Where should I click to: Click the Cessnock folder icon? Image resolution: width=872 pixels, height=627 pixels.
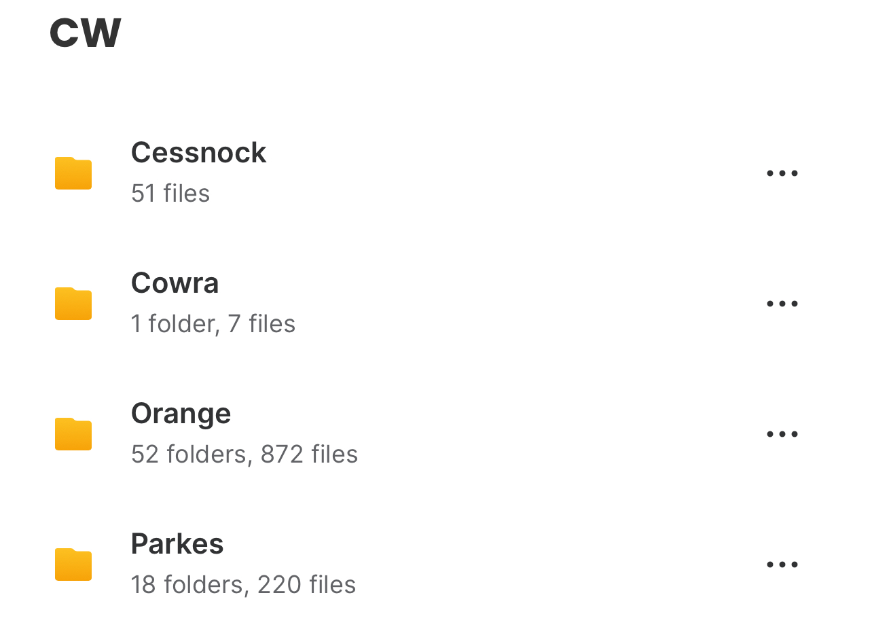[x=73, y=173]
